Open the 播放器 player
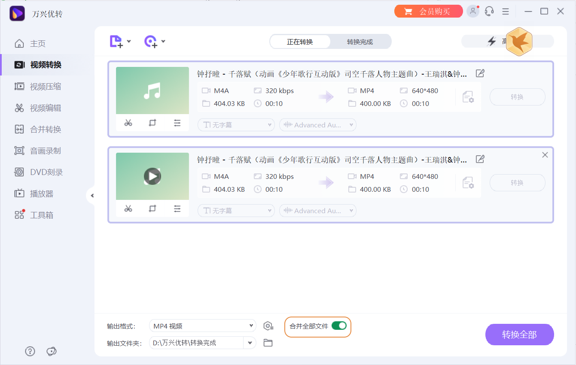The height and width of the screenshot is (365, 576). (39, 193)
